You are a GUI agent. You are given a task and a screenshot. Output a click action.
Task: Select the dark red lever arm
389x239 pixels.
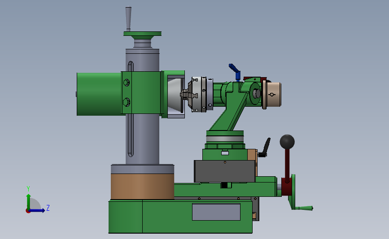click(287, 166)
